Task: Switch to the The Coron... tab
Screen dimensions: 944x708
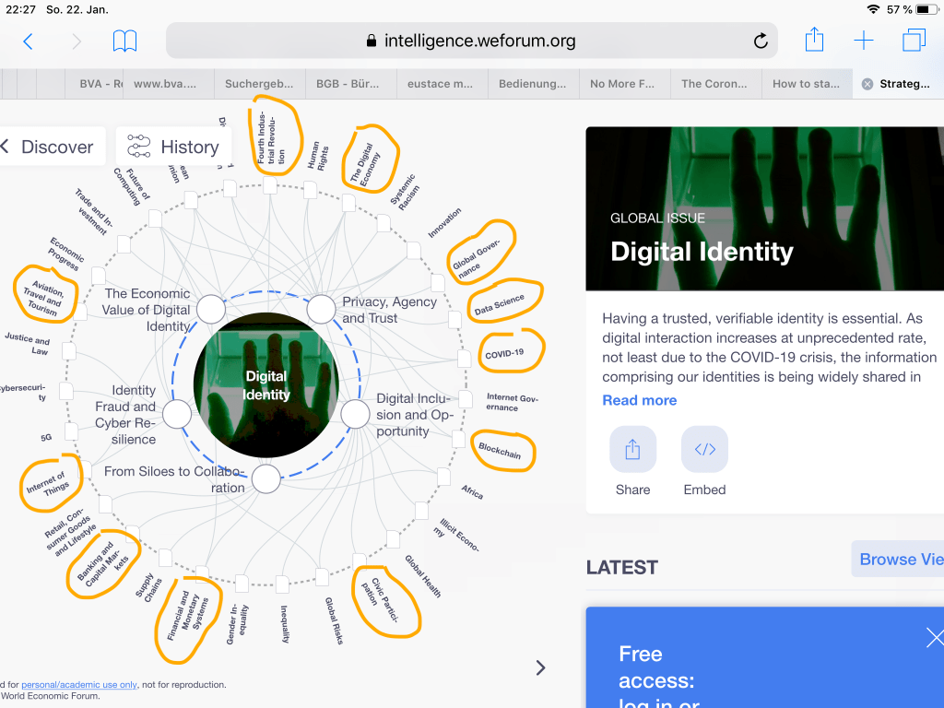Action: [714, 84]
